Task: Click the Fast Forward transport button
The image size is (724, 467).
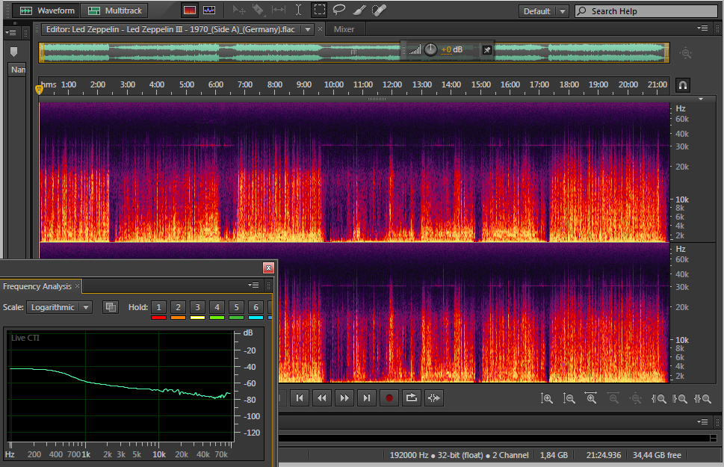Action: [344, 398]
